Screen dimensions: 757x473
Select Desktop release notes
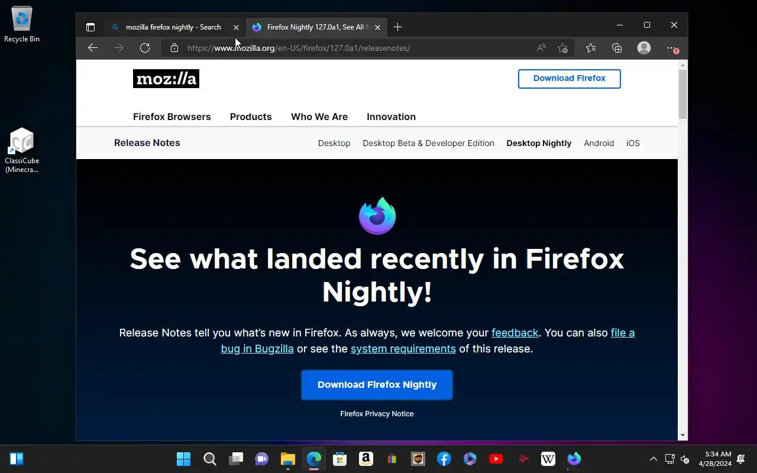[334, 143]
